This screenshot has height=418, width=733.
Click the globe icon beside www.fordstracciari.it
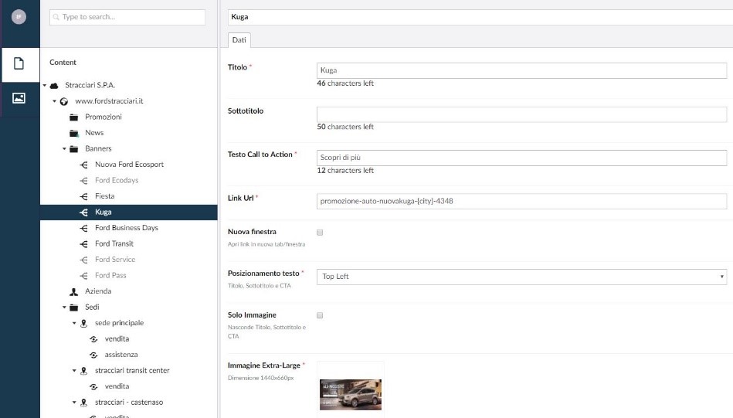64,101
